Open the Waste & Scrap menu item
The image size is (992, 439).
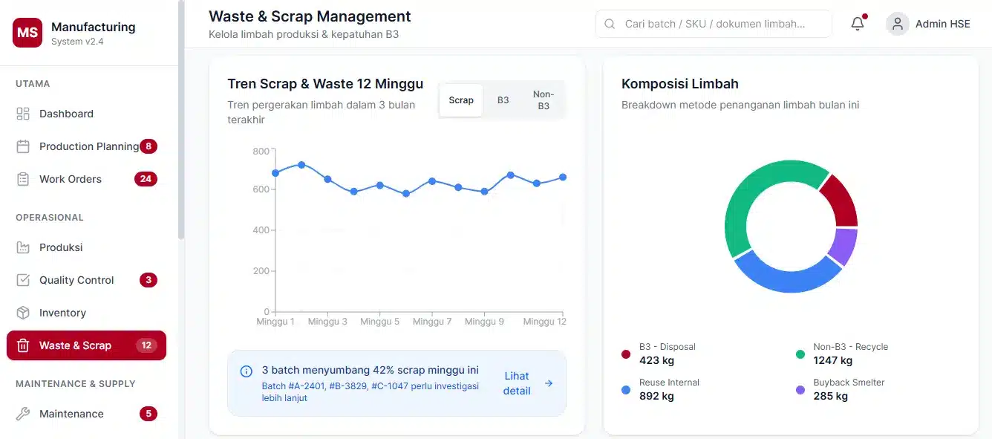click(x=75, y=345)
